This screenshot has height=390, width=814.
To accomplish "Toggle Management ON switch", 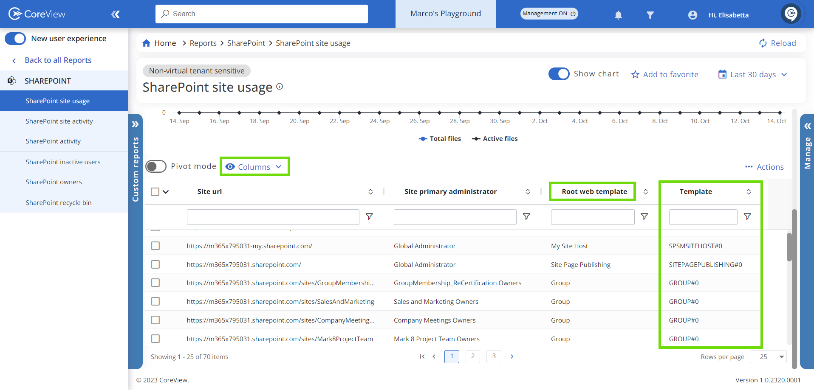I will pos(549,14).
